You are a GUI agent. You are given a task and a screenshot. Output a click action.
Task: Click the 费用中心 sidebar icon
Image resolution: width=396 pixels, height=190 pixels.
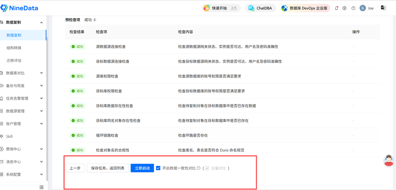(2, 149)
